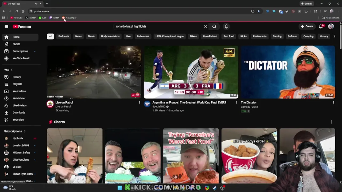Select UEFA Champions League chip
Image resolution: width=342 pixels, height=192 pixels.
pos(170,36)
